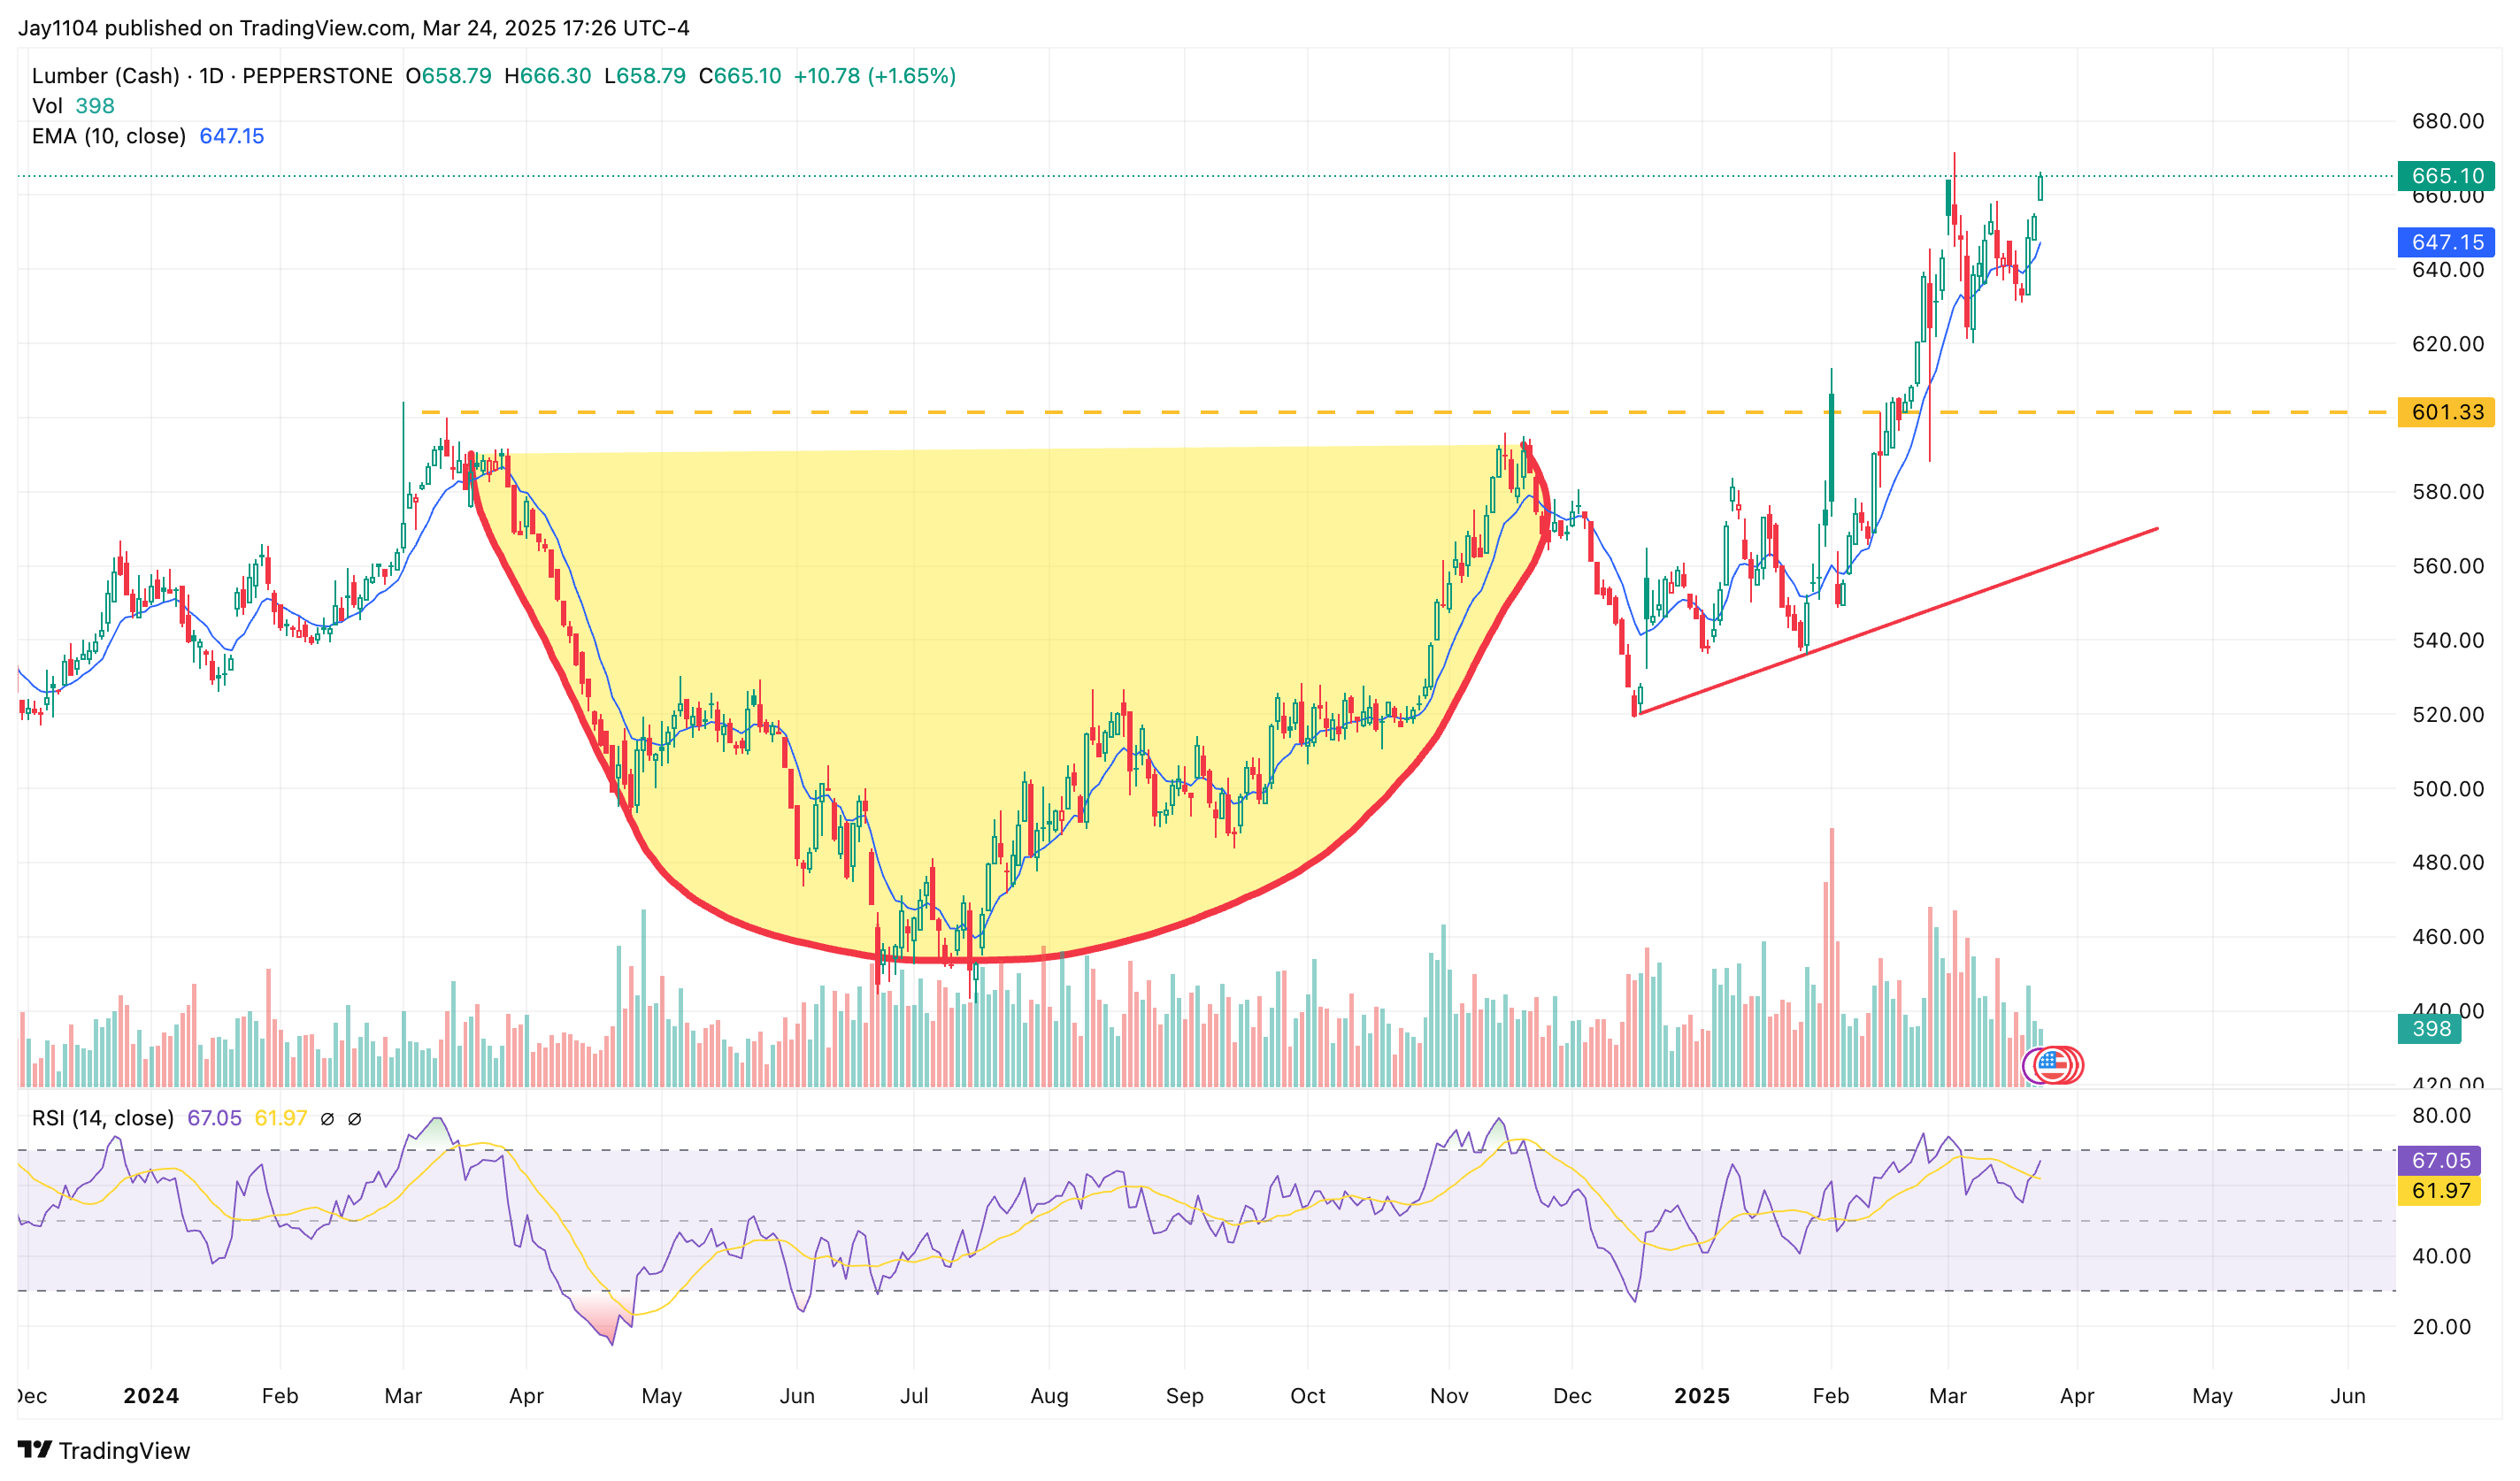This screenshot has width=2520, height=1481.
Task: Click the 40.00 RSI axis label
Action: tap(2441, 1256)
